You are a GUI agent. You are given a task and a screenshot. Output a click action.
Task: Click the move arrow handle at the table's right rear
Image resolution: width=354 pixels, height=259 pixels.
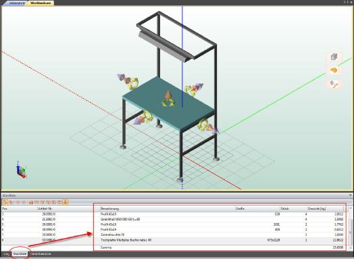[x=194, y=89]
